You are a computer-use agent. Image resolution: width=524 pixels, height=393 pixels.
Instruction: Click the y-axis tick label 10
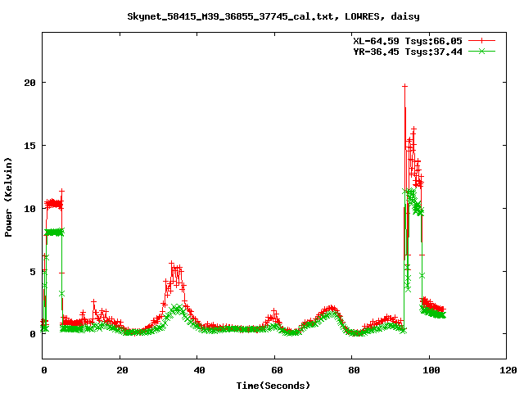click(x=29, y=209)
